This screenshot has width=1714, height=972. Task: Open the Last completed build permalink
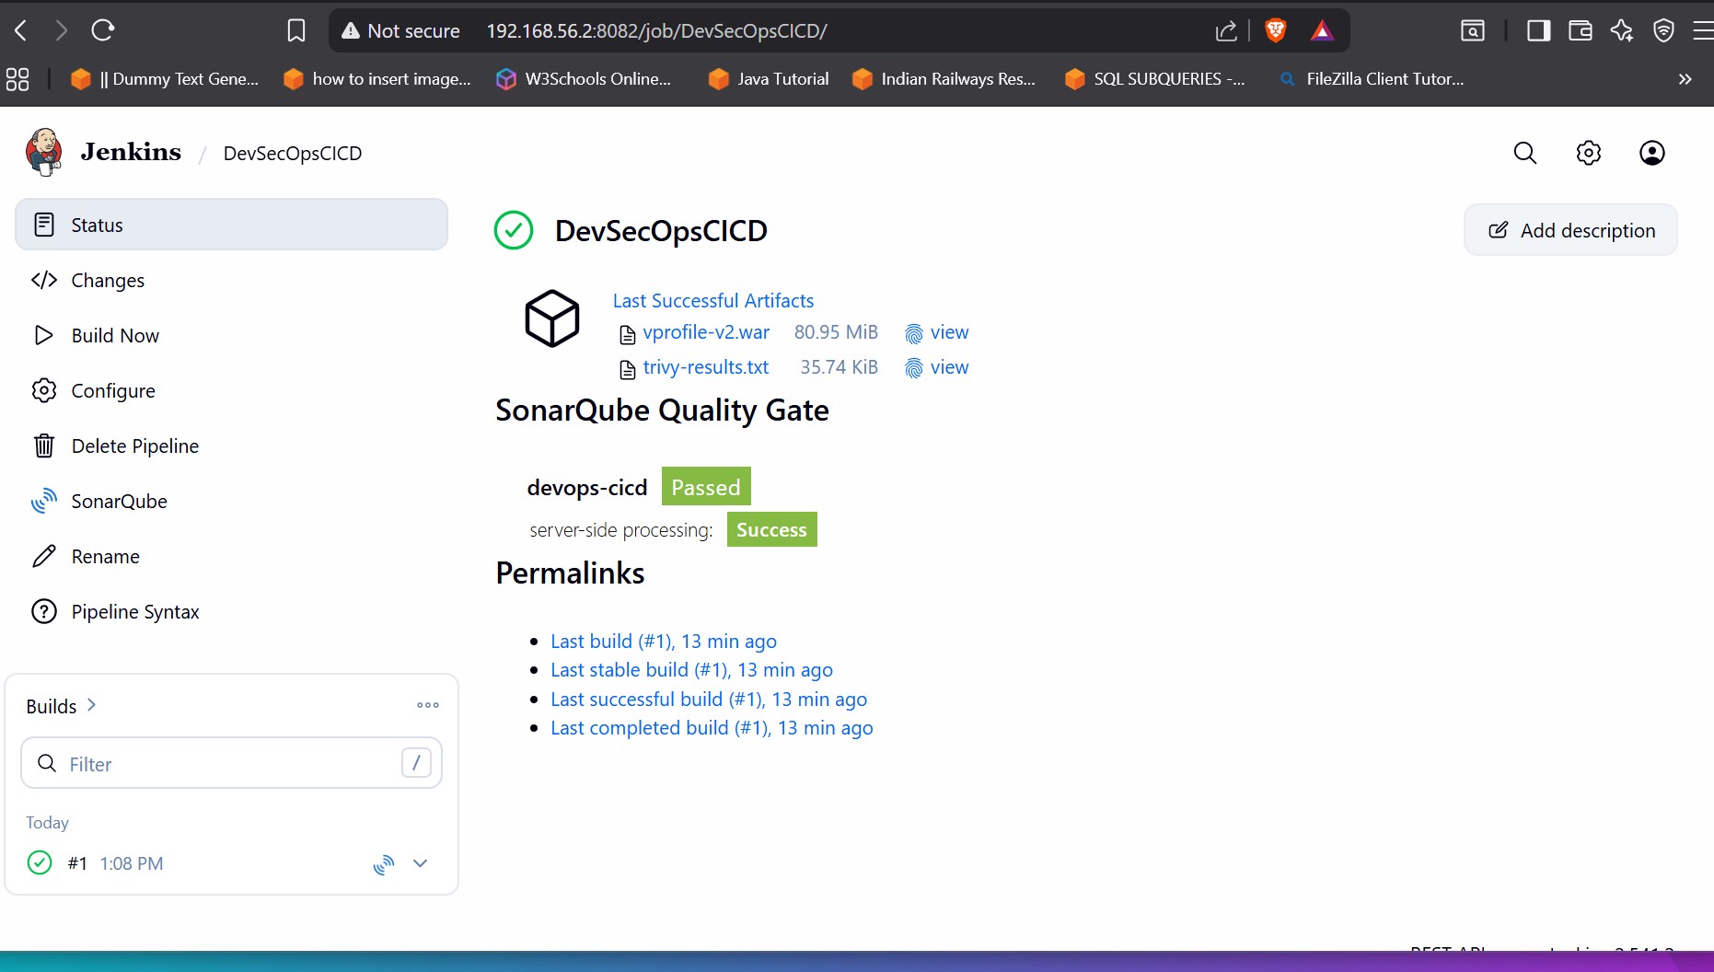point(712,728)
